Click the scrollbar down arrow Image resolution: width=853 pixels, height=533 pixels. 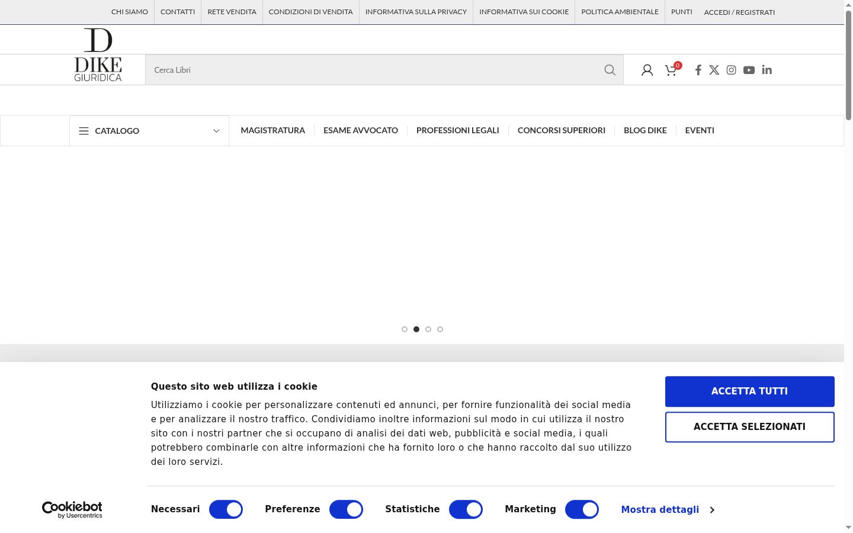[848, 528]
